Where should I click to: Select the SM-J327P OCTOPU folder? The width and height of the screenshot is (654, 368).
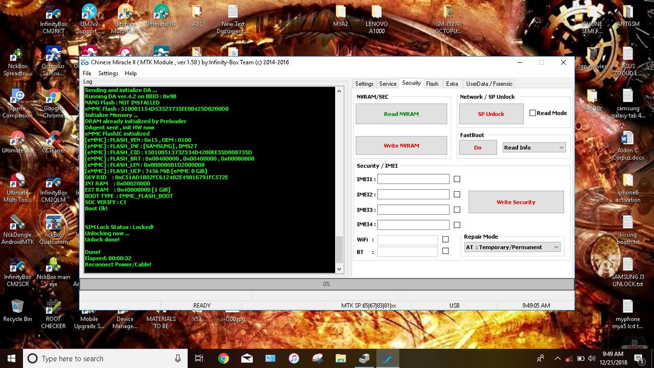click(x=448, y=19)
